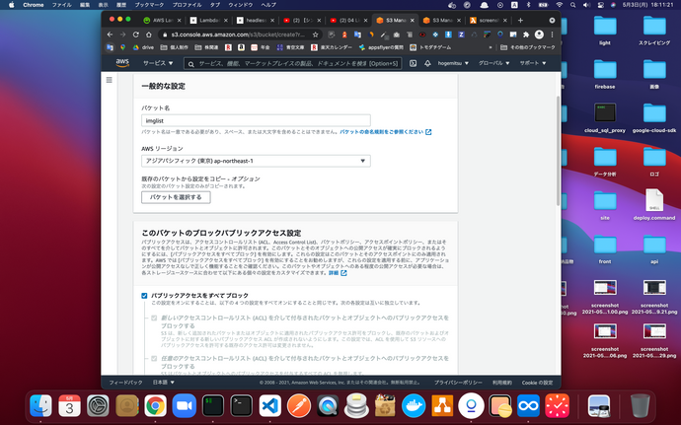Open the firebase folder on desktop
Viewport: 681px width, 425px height.
coord(605,74)
